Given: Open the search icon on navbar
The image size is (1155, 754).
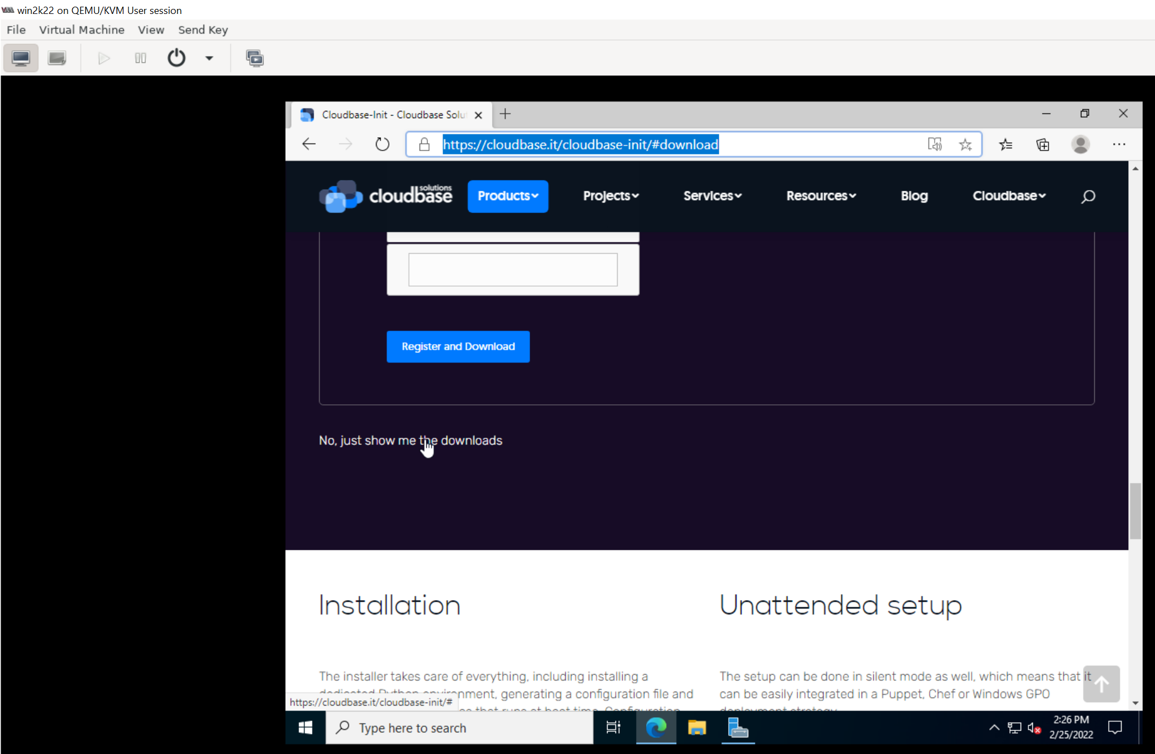Looking at the screenshot, I should coord(1087,196).
